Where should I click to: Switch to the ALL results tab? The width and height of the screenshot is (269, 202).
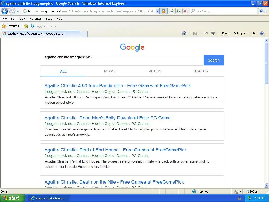click(x=63, y=71)
